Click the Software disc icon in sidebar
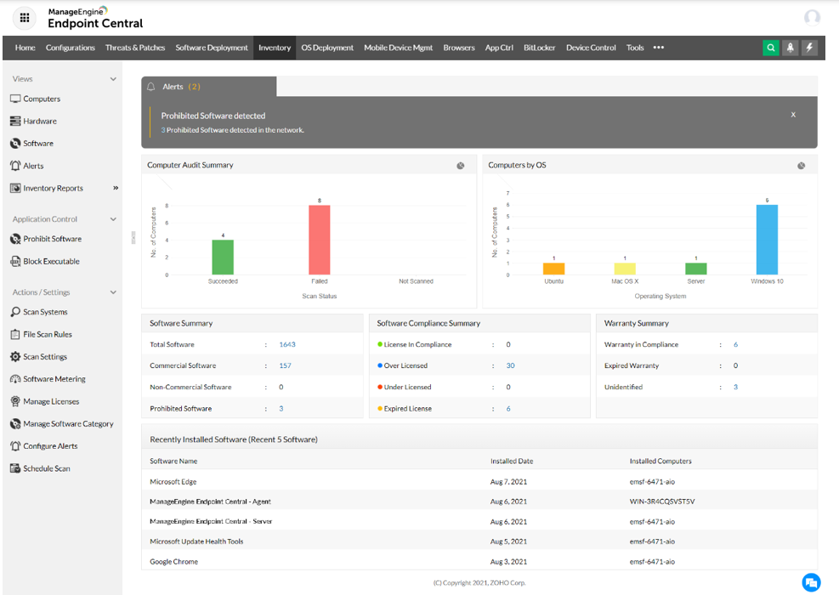The height and width of the screenshot is (595, 839). 15,144
